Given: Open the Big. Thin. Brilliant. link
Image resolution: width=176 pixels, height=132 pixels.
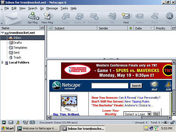Looking at the screenshot, I should (67, 114).
